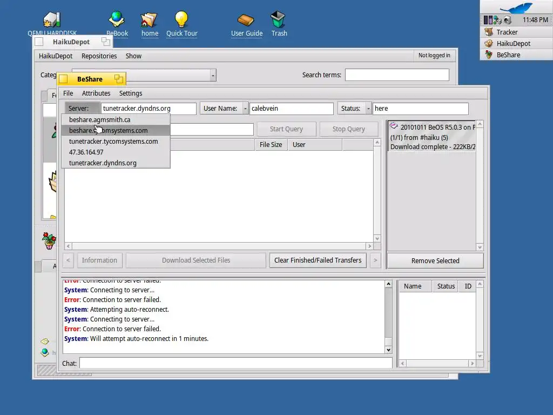Choose beshare.agmsmith.ca from server list
The image size is (553, 415).
click(x=116, y=119)
